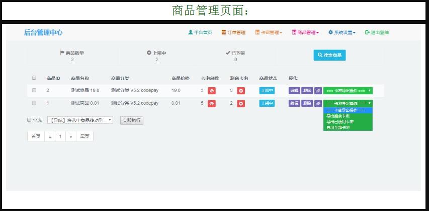Click the 已下架 stat label

235,53
